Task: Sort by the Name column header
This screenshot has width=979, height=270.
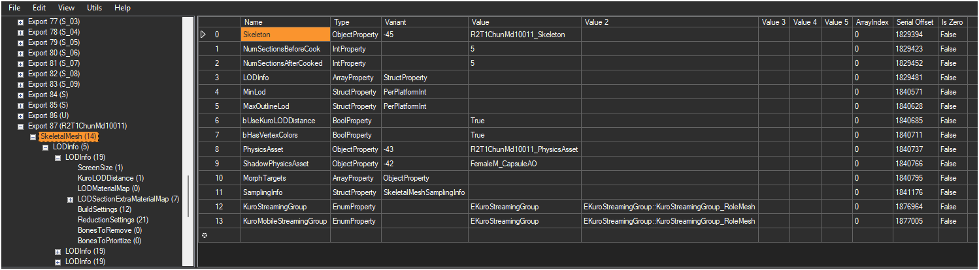Action: tap(286, 22)
